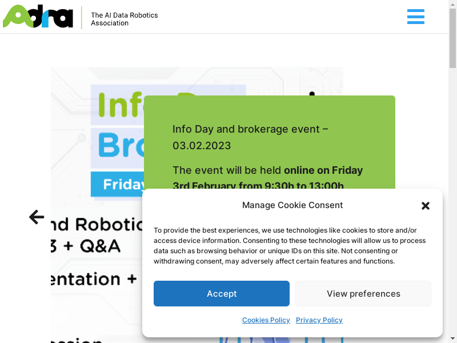The image size is (457, 343).
Task: Click the cookie consent description paragraph
Action: coord(290,246)
